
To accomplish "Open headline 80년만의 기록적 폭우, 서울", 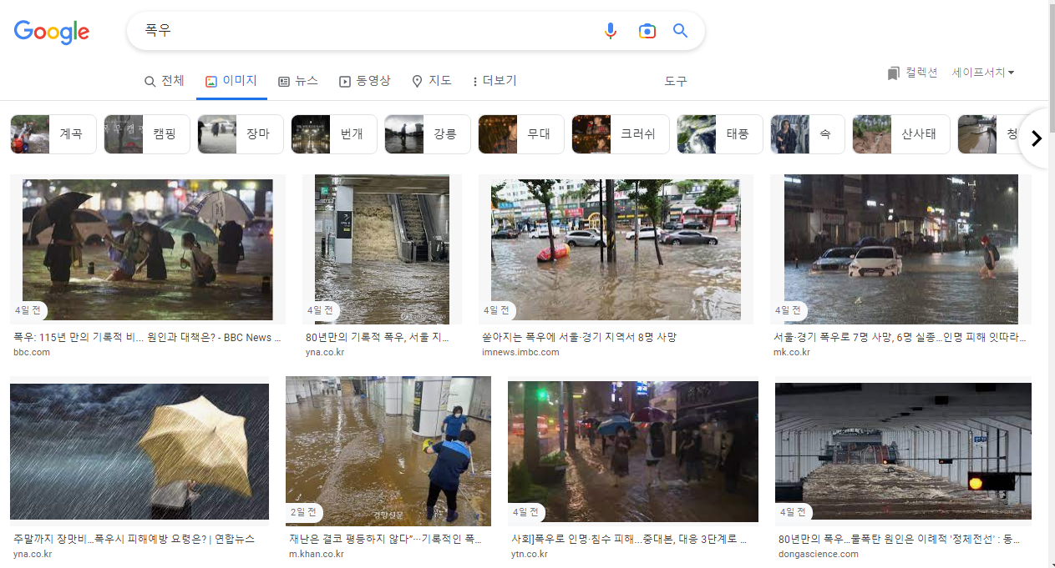I will 377,338.
